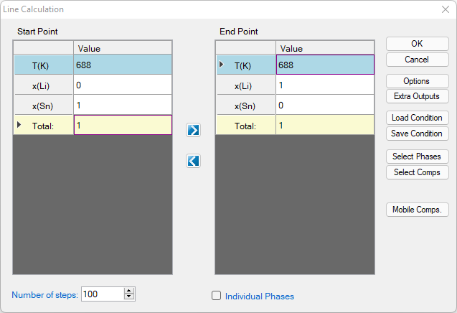Increase the number of steps with up arrow
This screenshot has height=313, width=457.
pyautogui.click(x=129, y=291)
